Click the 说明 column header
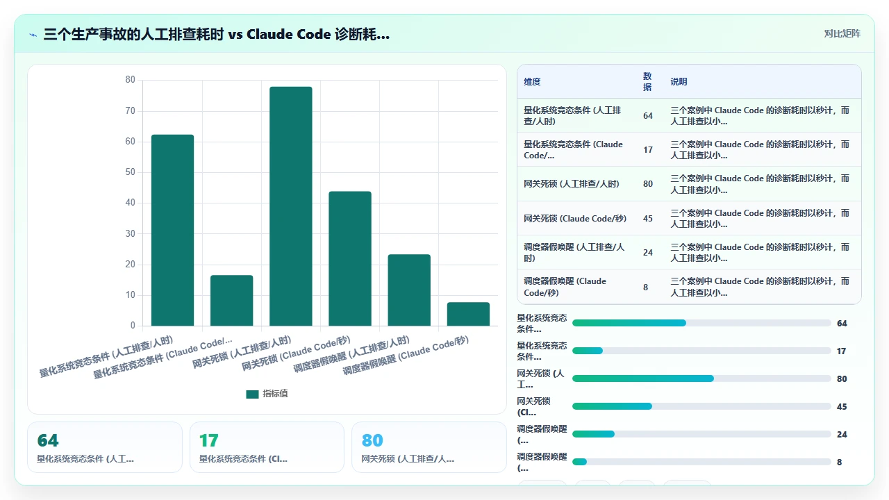 (x=679, y=82)
